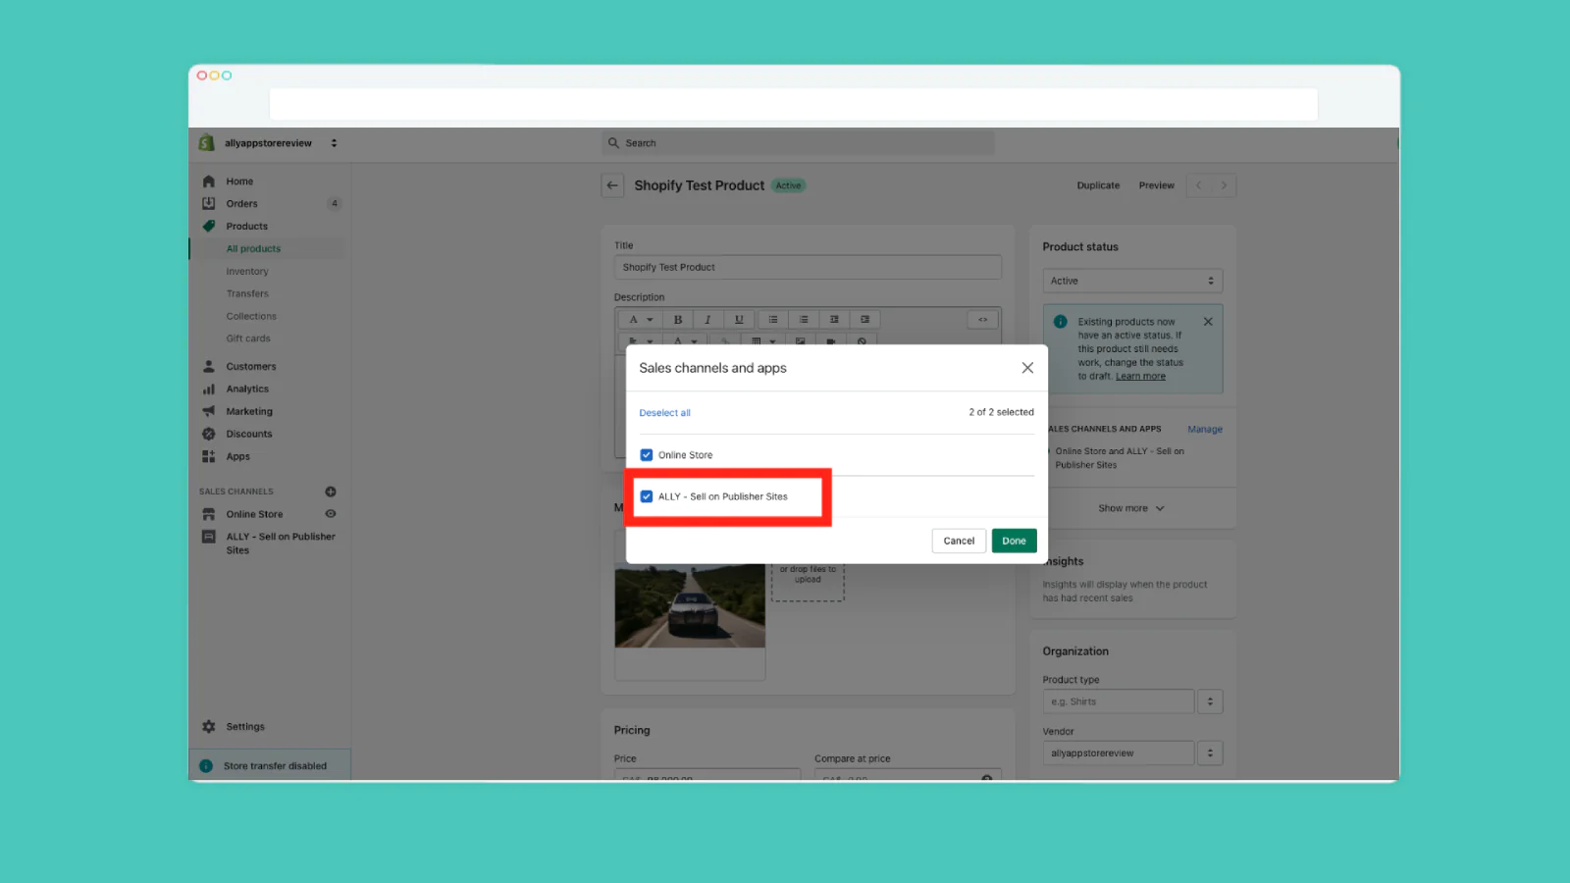The width and height of the screenshot is (1570, 883).
Task: Click Duplicate for this product
Action: coord(1098,185)
